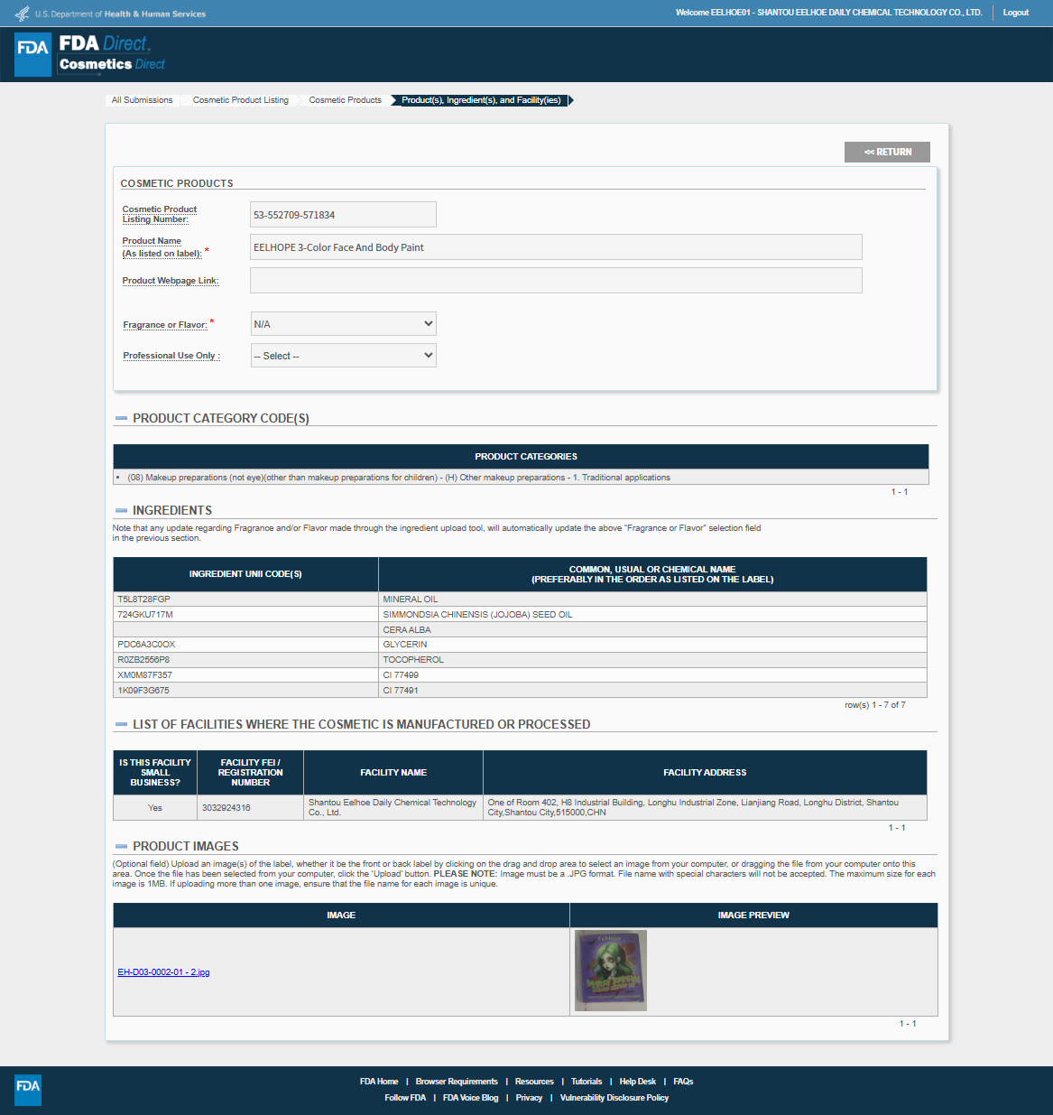Viewport: 1053px width, 1115px height.
Task: Click the Product Name input field
Action: 556,247
